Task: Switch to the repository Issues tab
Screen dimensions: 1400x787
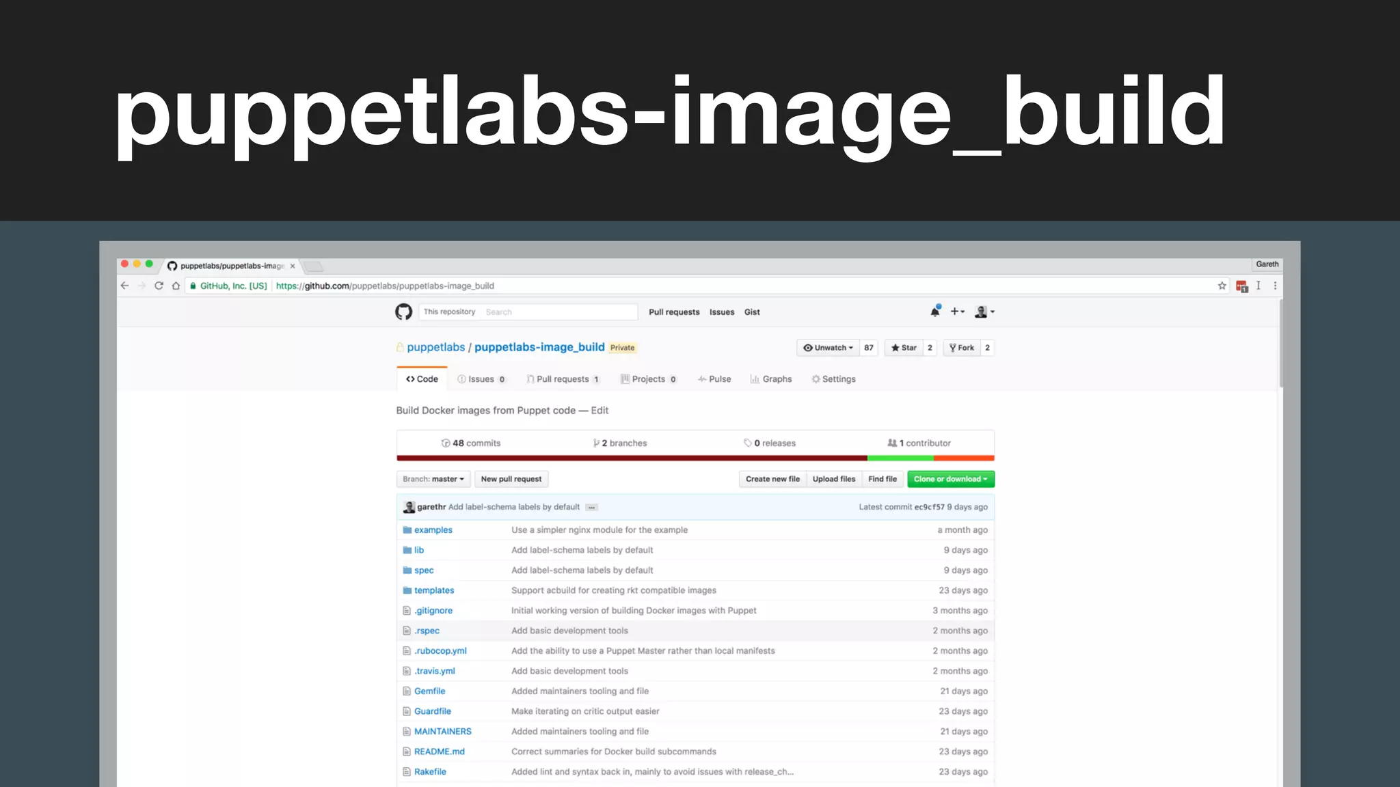Action: point(481,379)
